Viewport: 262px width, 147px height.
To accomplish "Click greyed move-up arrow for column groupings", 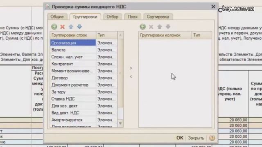I will 160,27.
